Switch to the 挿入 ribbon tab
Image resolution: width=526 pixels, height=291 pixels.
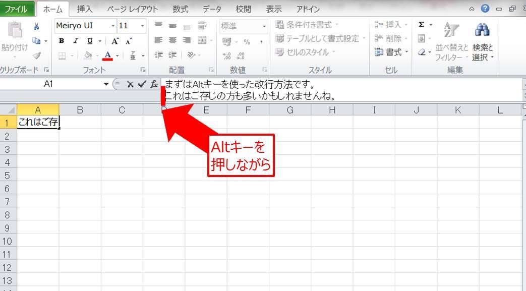click(85, 9)
